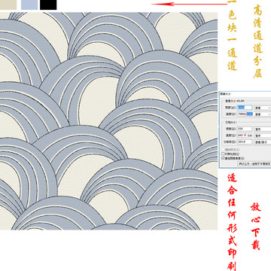Click the image size dialog title bar
Viewport: 271px width, 271px height.
(245, 93)
